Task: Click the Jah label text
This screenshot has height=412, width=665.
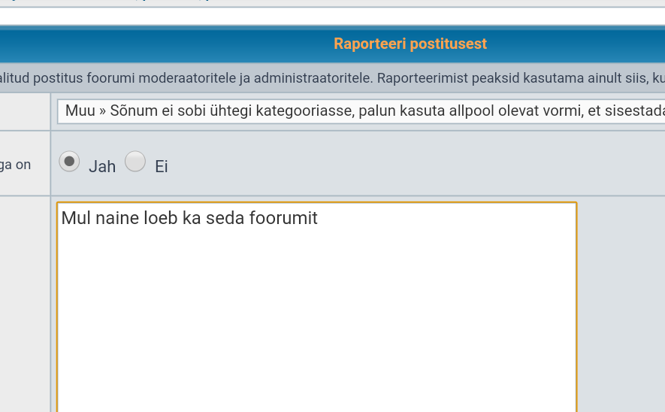Action: (x=102, y=167)
